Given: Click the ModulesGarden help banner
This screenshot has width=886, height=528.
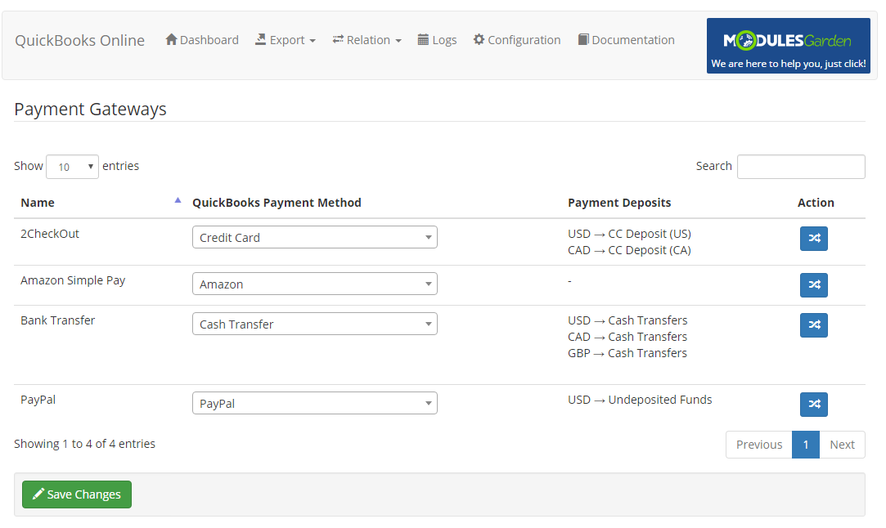Looking at the screenshot, I should coord(789,46).
